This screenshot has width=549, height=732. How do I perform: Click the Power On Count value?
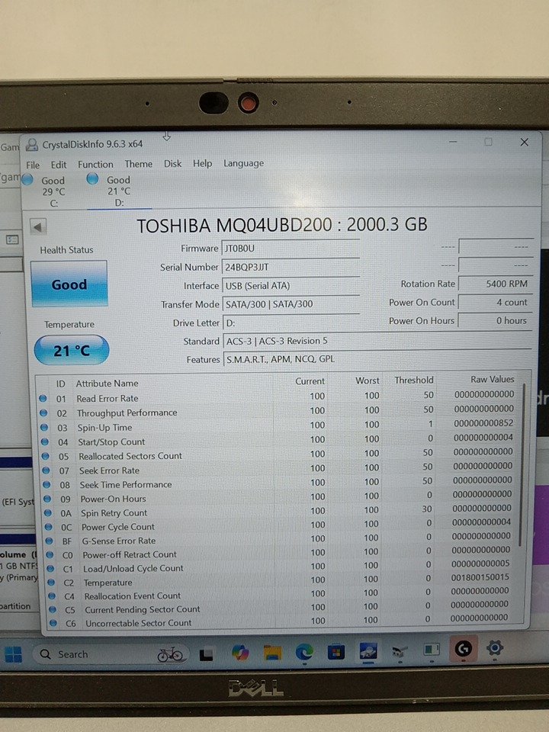tap(495, 302)
